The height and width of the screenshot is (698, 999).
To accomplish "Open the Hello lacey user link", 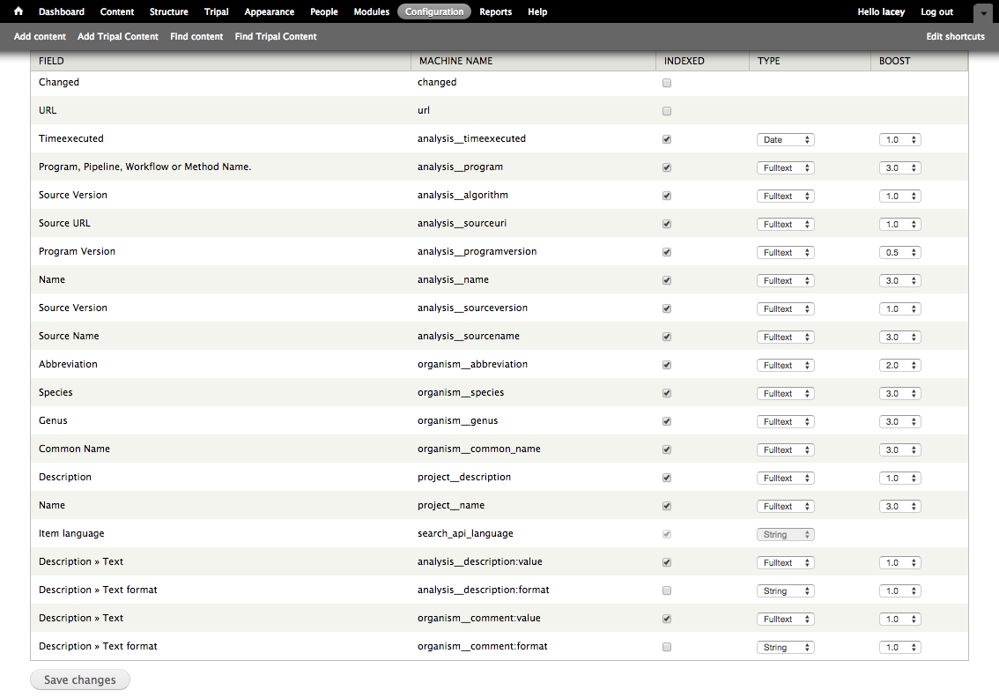I will (x=881, y=11).
